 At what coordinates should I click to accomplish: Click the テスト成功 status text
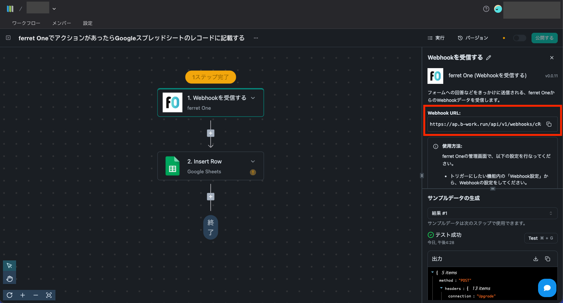coord(448,235)
